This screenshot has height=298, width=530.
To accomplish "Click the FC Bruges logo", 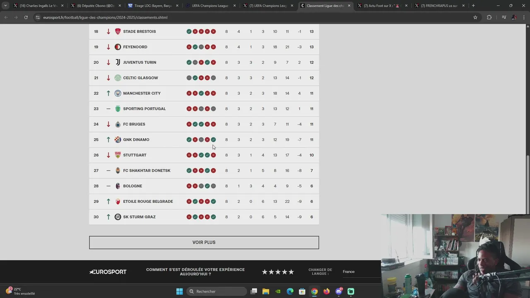I will click(x=118, y=124).
